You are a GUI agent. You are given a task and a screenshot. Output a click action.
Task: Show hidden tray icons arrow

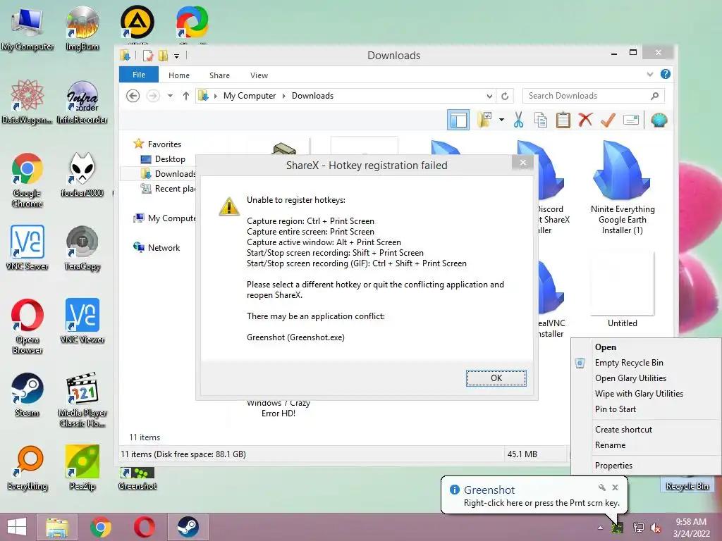tap(600, 528)
